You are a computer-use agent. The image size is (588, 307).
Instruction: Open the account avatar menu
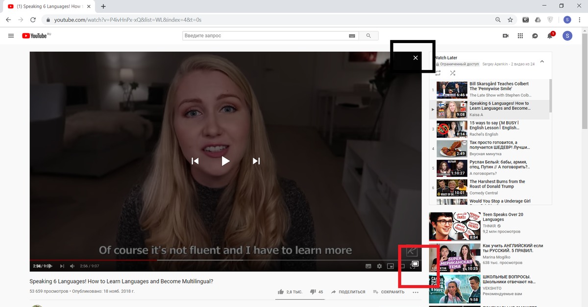(x=567, y=36)
